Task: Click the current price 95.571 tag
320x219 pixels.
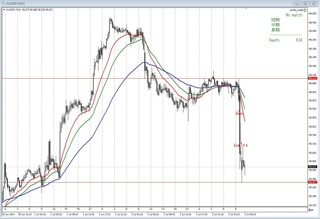Action: point(312,167)
